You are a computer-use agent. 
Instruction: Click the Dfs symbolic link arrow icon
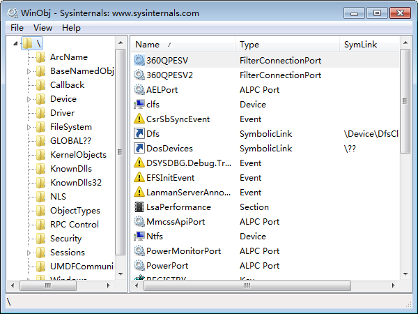pos(139,133)
